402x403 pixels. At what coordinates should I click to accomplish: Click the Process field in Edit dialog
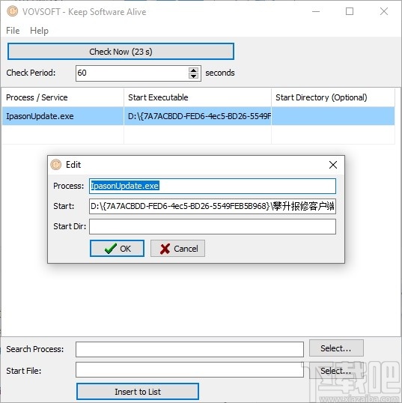pos(213,186)
